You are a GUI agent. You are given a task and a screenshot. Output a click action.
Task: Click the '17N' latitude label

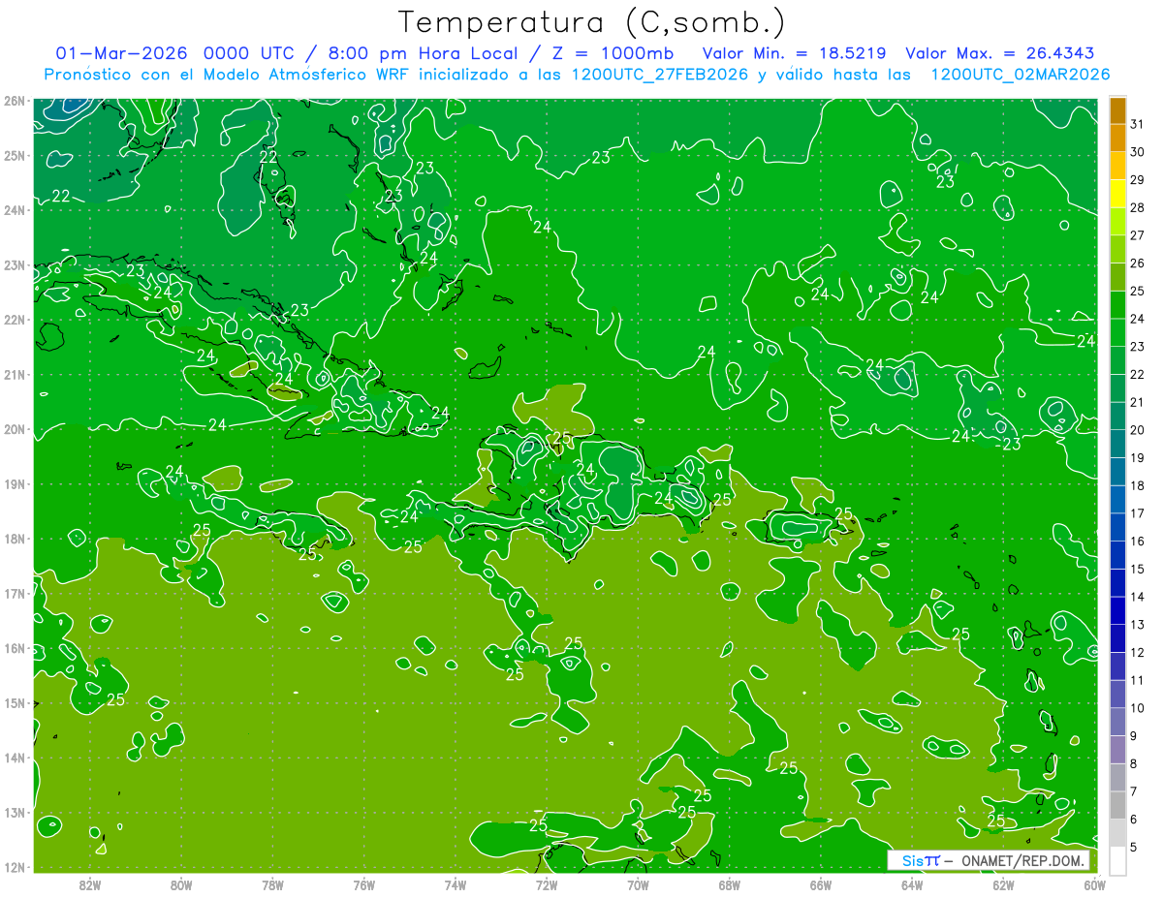tap(14, 593)
